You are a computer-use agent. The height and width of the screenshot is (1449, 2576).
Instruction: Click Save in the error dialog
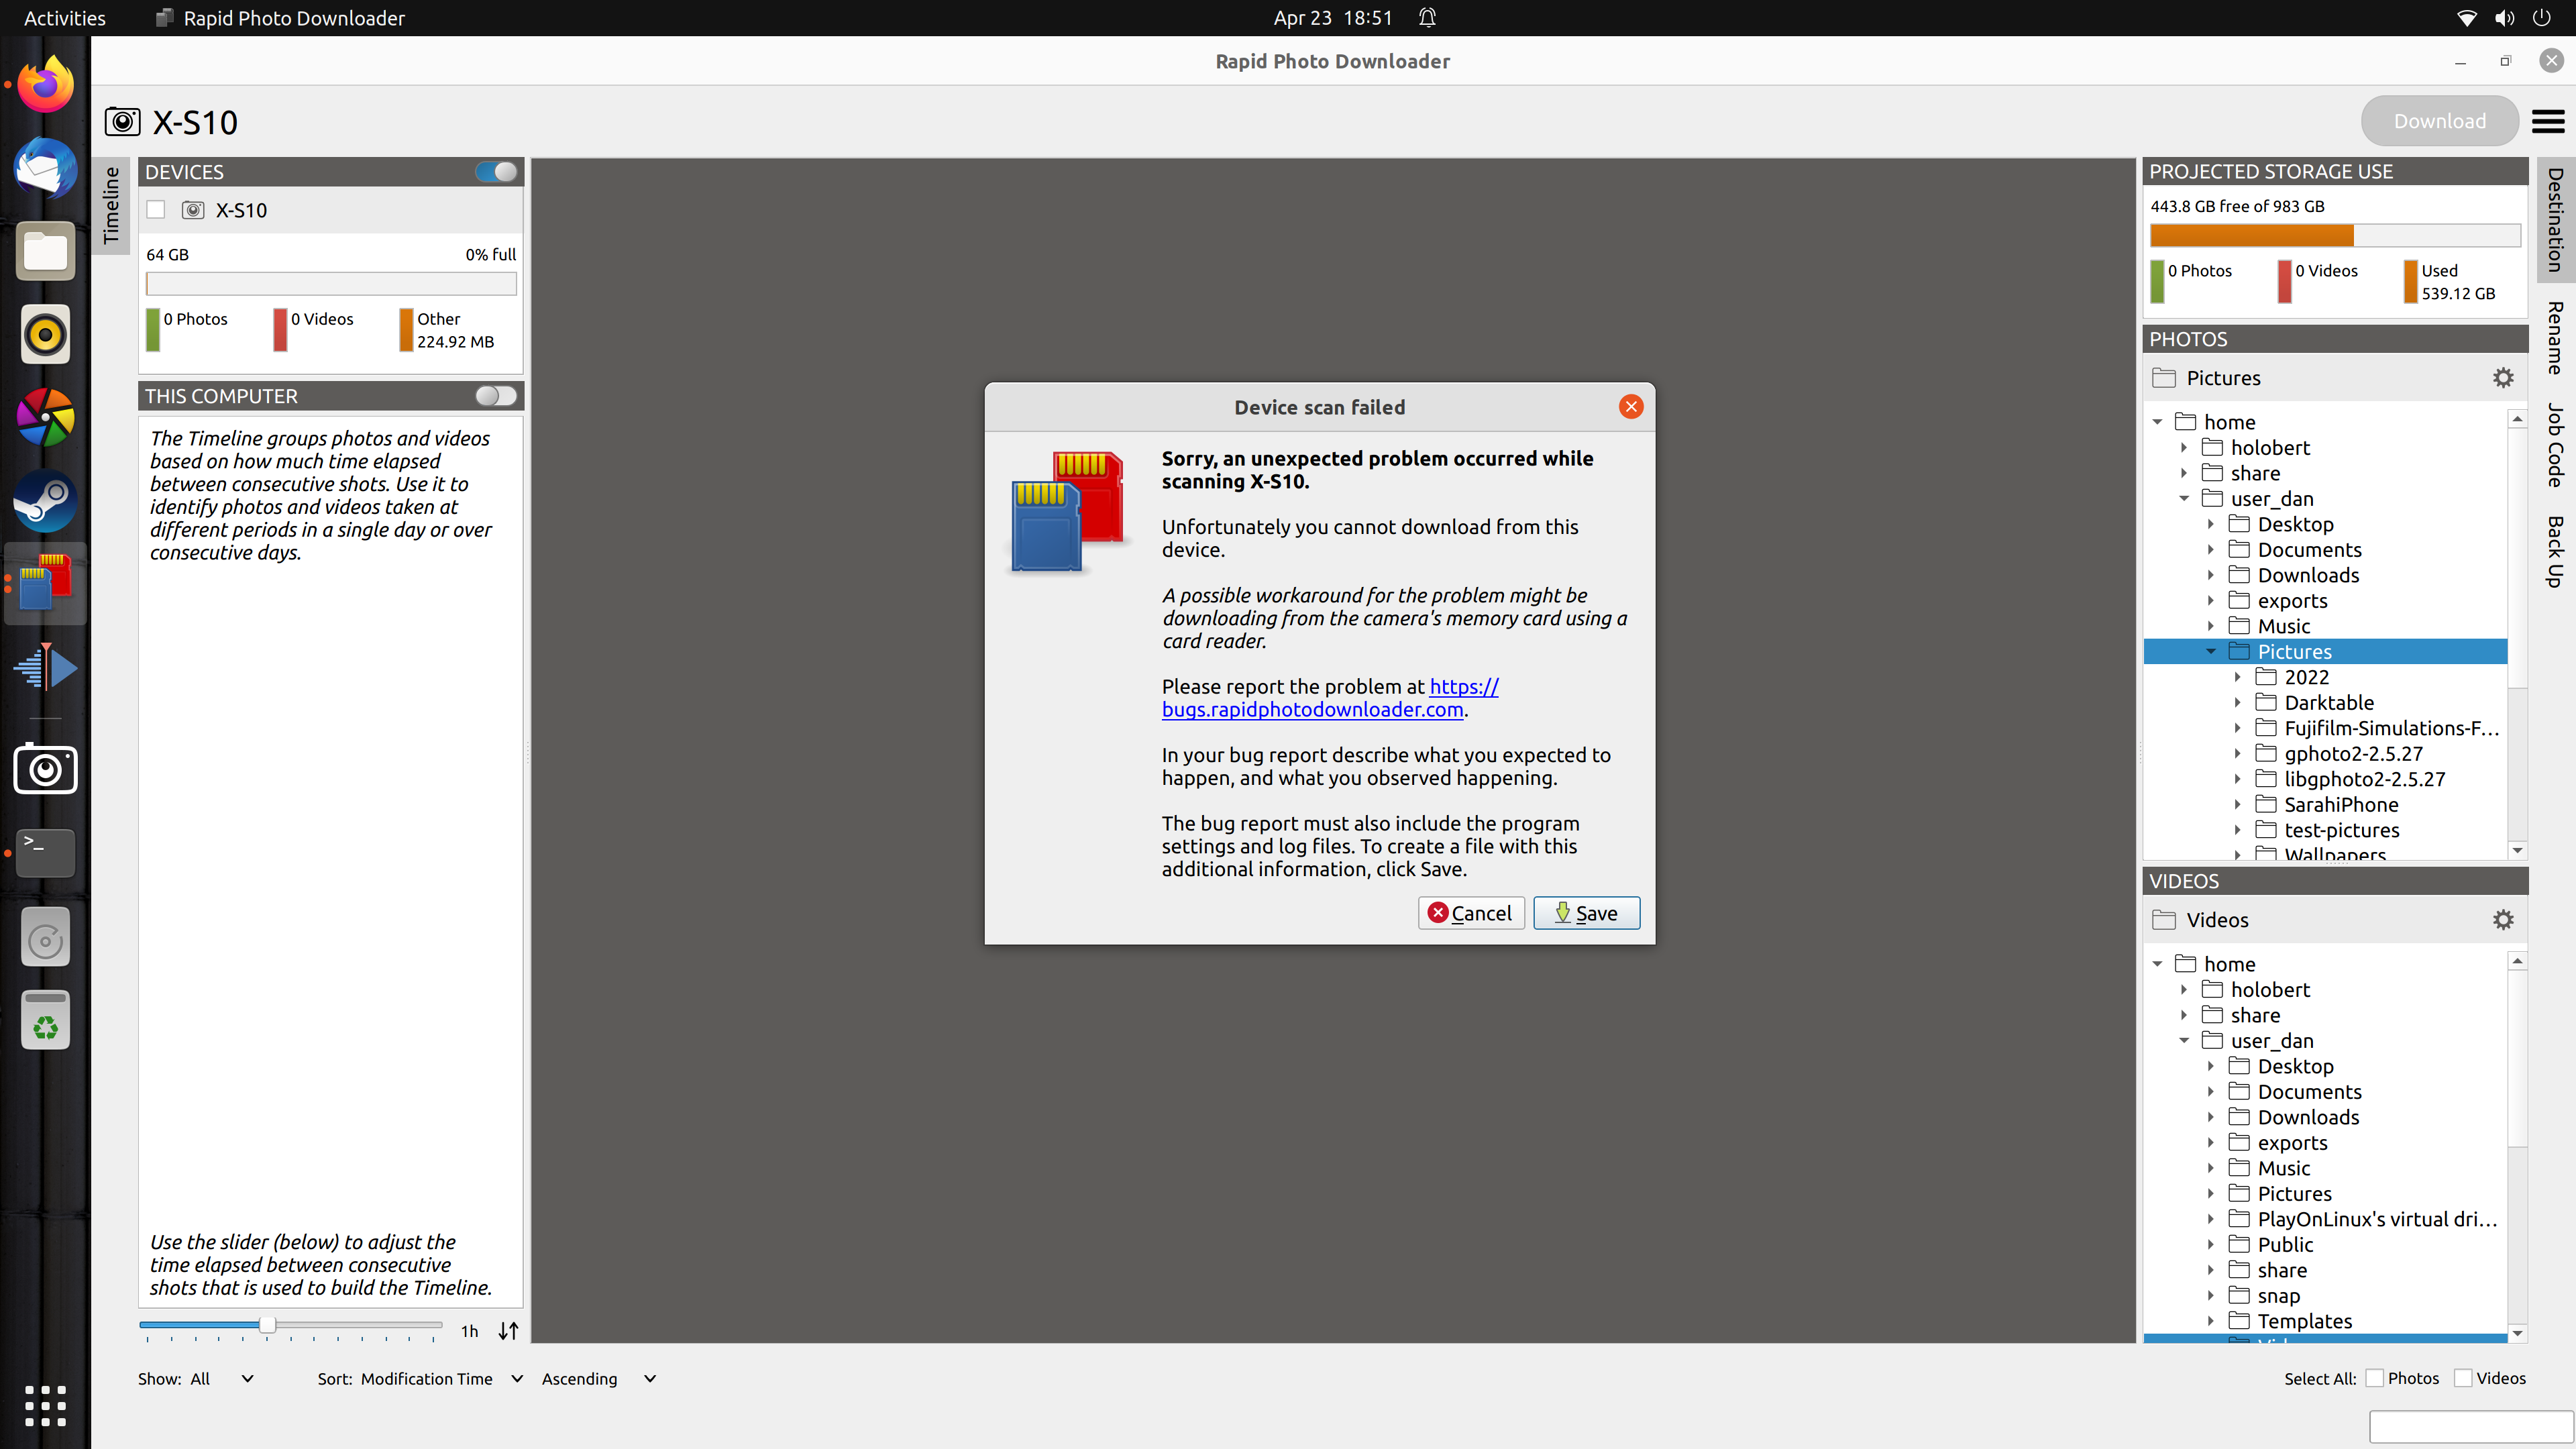click(1586, 913)
